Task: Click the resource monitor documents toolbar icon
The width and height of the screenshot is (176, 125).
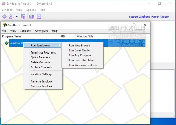Action: (32, 17)
